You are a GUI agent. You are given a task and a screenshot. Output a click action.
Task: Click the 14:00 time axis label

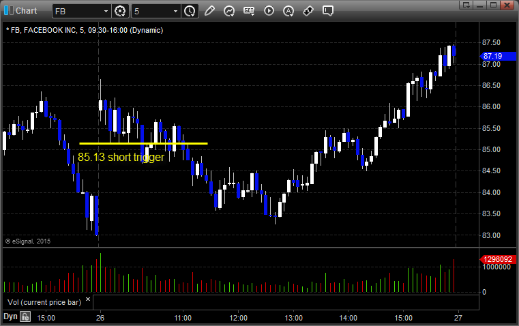point(349,318)
